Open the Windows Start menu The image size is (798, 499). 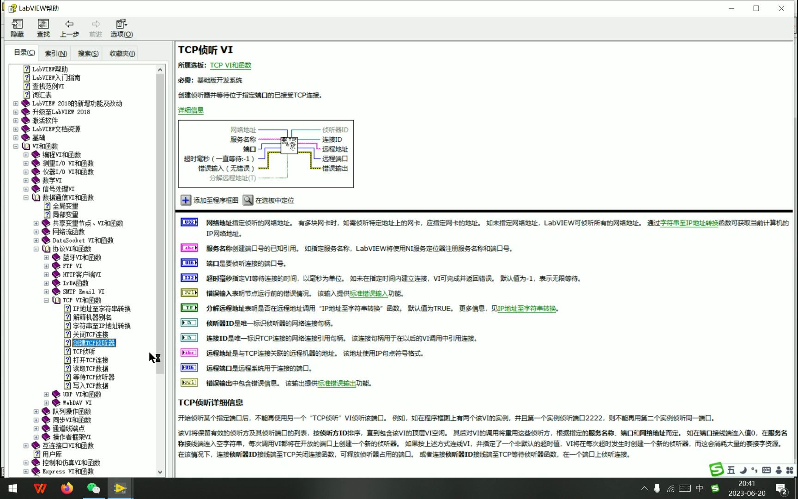point(13,488)
